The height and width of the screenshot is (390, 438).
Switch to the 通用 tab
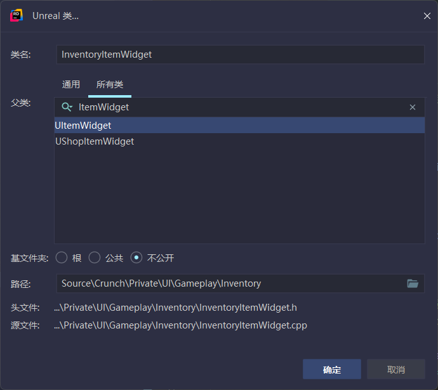tap(71, 84)
